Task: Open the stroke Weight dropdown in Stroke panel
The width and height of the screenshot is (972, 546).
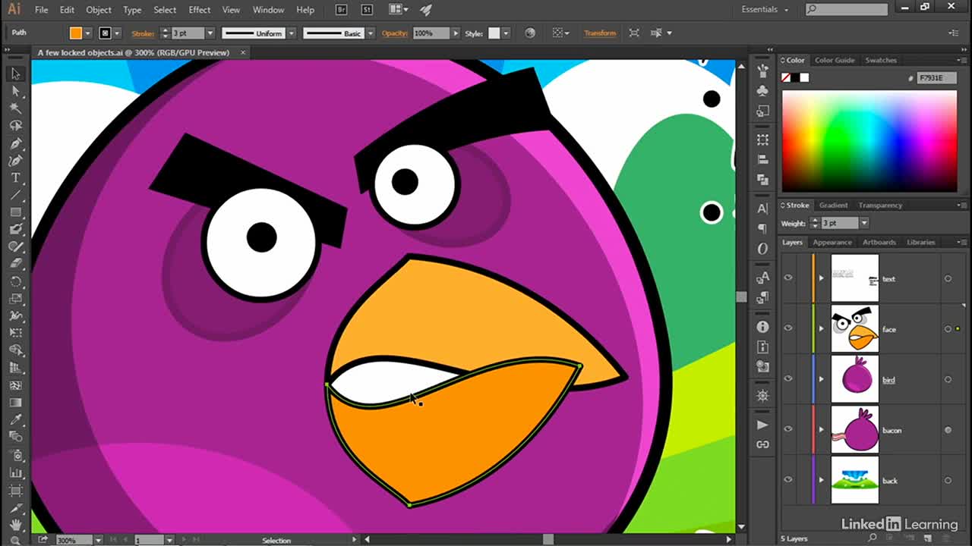Action: coord(864,223)
